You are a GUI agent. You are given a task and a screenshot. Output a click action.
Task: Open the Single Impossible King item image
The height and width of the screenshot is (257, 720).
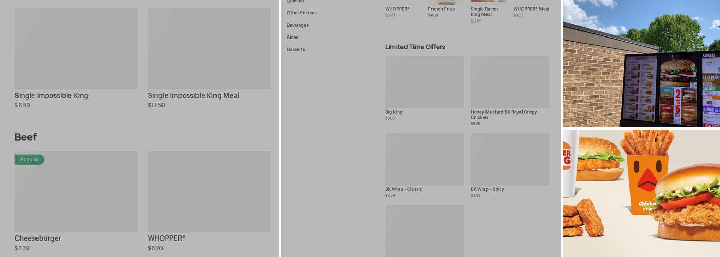click(x=76, y=49)
